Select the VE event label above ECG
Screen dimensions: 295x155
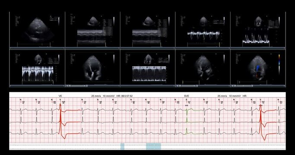coord(60,96)
